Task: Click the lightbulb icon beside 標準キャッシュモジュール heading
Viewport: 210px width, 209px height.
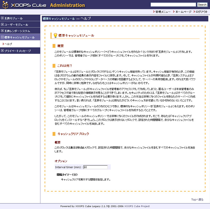Action: click(x=55, y=35)
